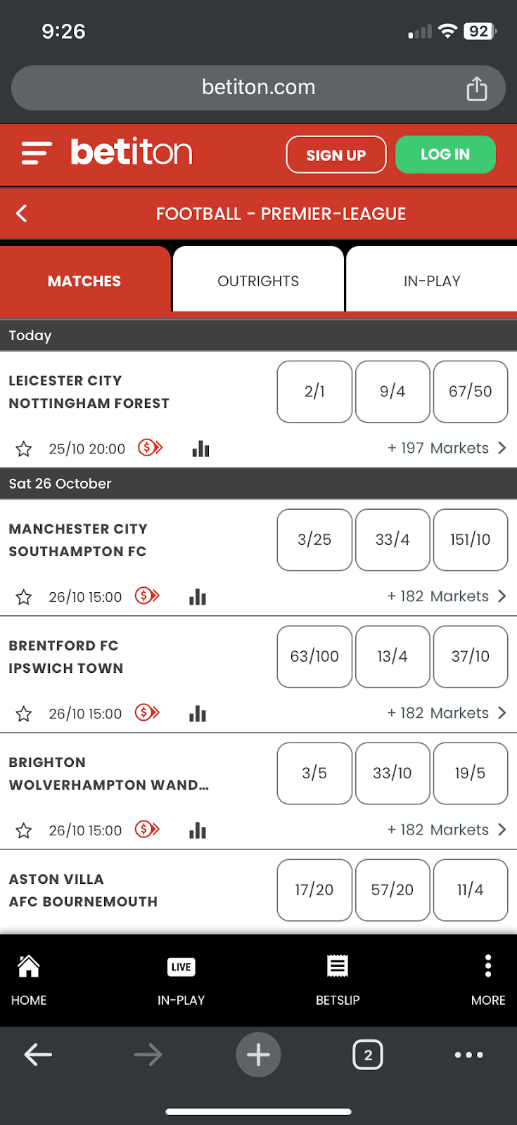Star the Manchester City vs Southampton match
517x1125 pixels.
tap(24, 597)
